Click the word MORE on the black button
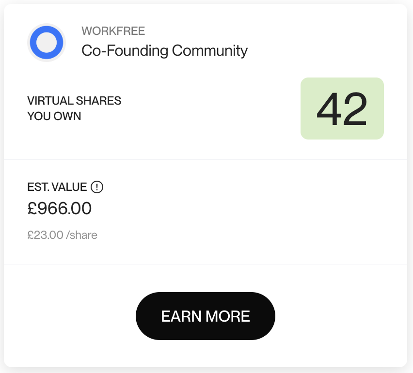 coord(228,316)
